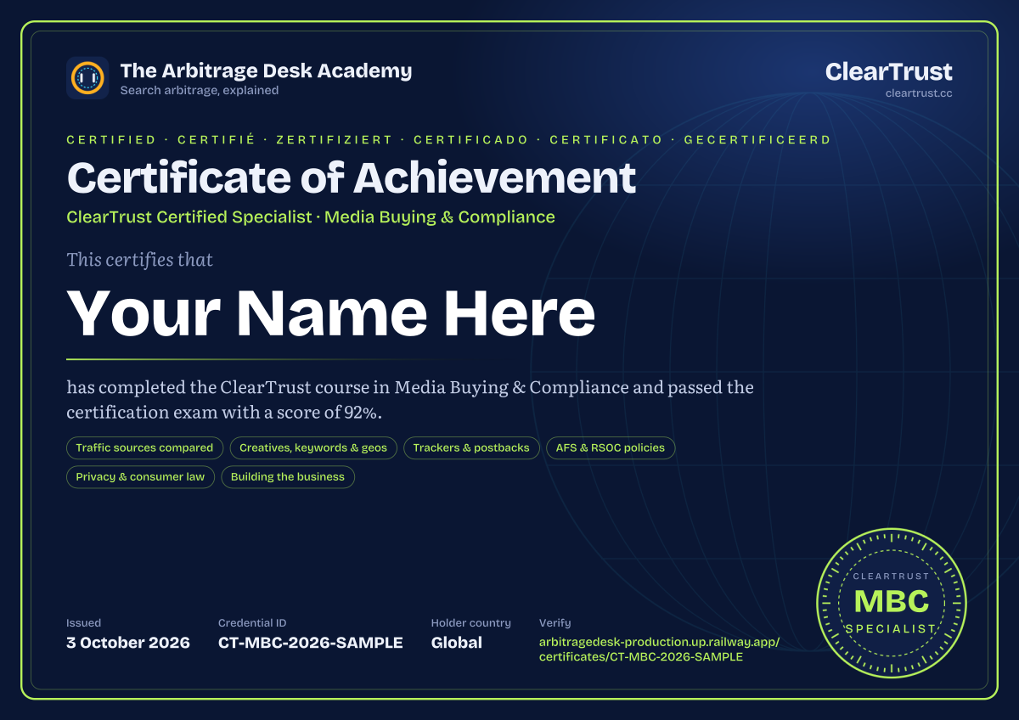The height and width of the screenshot is (720, 1019).
Task: Click the 'Creatives, keywords & geos' tag
Action: 313,447
